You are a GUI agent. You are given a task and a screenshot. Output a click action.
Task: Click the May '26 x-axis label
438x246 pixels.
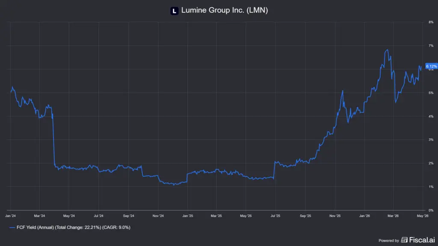click(x=423, y=216)
